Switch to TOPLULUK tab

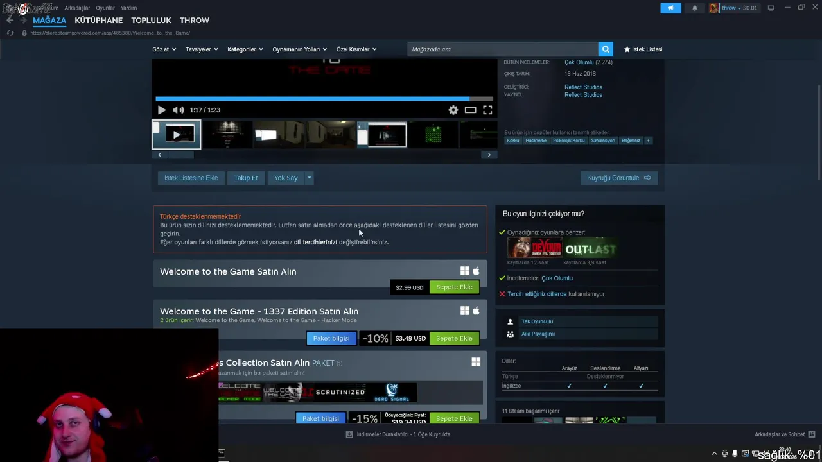coord(152,21)
